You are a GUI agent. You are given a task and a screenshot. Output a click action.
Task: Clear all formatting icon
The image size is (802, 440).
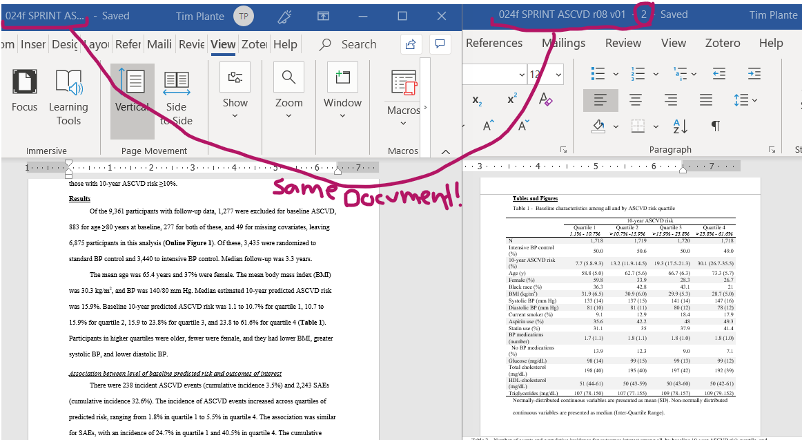545,99
